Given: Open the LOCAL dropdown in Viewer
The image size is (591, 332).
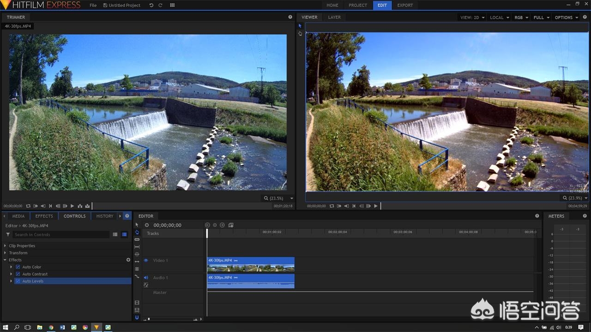Looking at the screenshot, I should pos(500,18).
